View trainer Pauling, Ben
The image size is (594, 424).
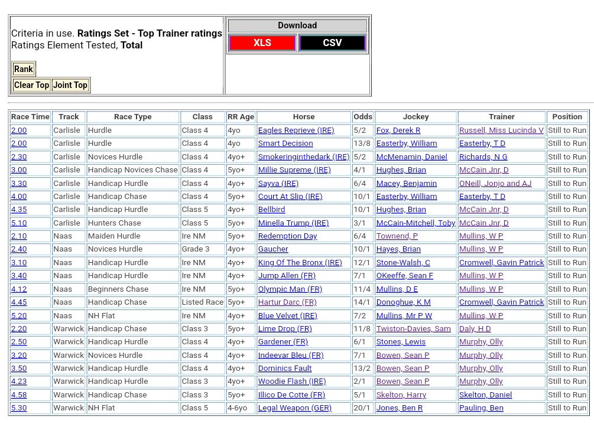pyautogui.click(x=481, y=408)
